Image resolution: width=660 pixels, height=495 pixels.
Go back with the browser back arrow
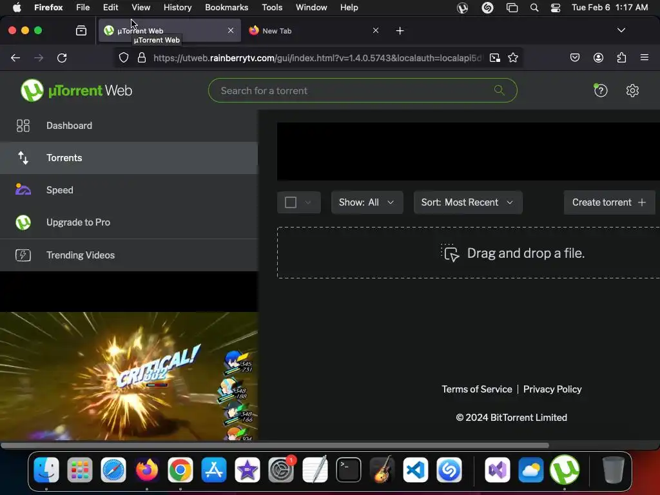[15, 57]
